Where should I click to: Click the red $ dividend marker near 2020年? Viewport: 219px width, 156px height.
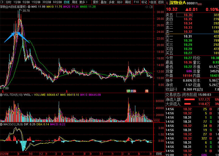point(2,91)
